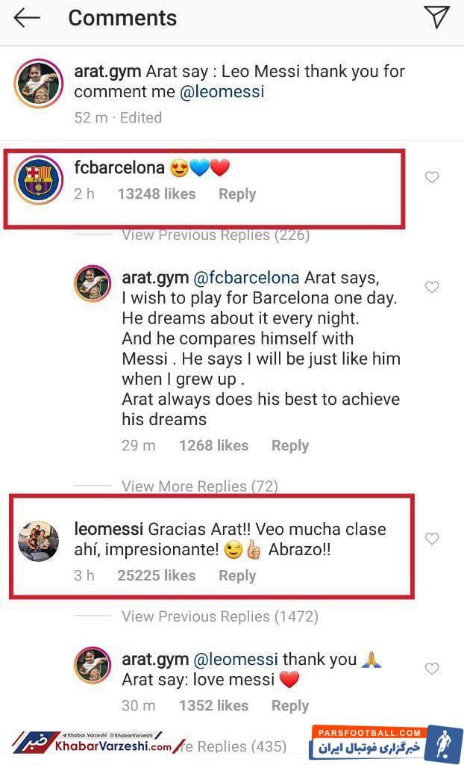The image size is (464, 765).
Task: Like the fcbarcelona emoji comment
Action: (431, 177)
